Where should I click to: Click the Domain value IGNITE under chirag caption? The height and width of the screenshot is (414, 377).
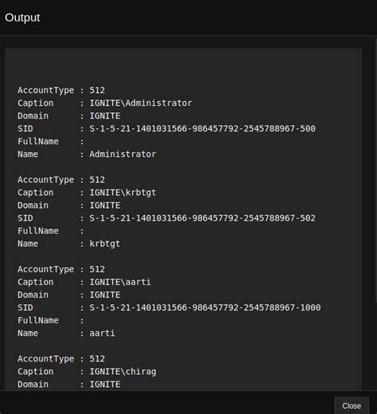tap(105, 385)
